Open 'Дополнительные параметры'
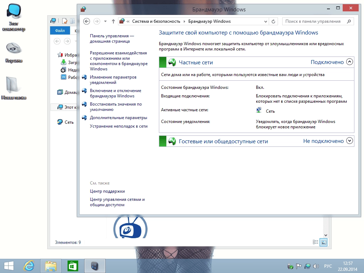This screenshot has width=364, height=273. (118, 118)
